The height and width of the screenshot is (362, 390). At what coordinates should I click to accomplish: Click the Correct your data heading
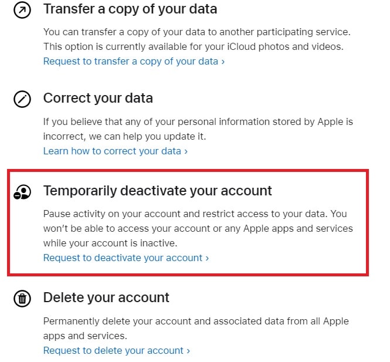pos(98,98)
